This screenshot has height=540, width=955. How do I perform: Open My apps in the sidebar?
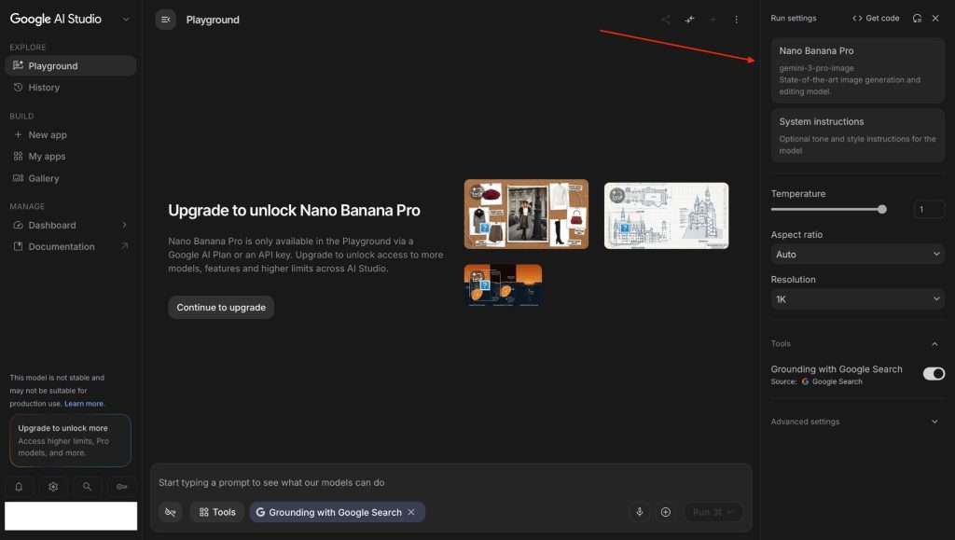(71, 157)
